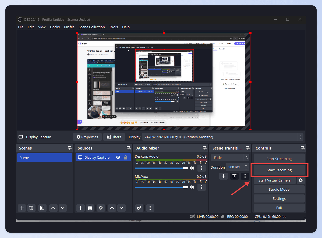
Task: Click the LIVE: 00:00:00 status text
Action: (207, 216)
